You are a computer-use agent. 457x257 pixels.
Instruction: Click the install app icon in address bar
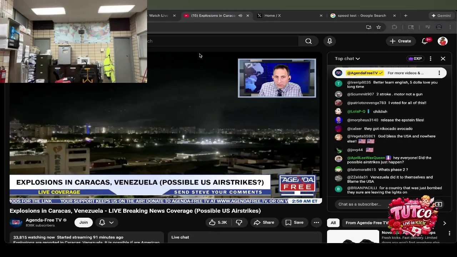tap(368, 27)
